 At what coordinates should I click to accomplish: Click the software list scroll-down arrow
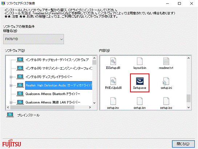[94, 103]
